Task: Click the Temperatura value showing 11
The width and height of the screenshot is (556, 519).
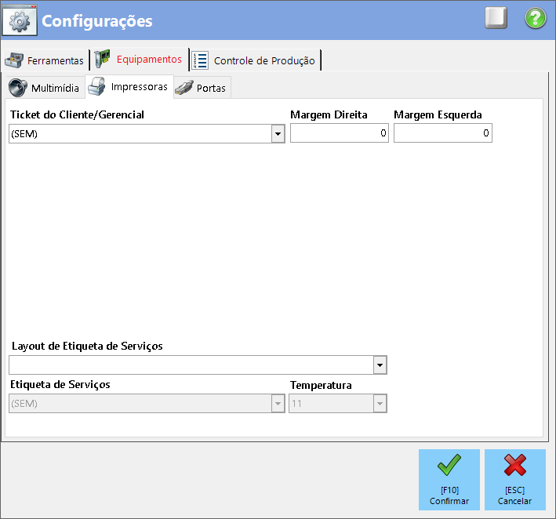Action: click(330, 404)
